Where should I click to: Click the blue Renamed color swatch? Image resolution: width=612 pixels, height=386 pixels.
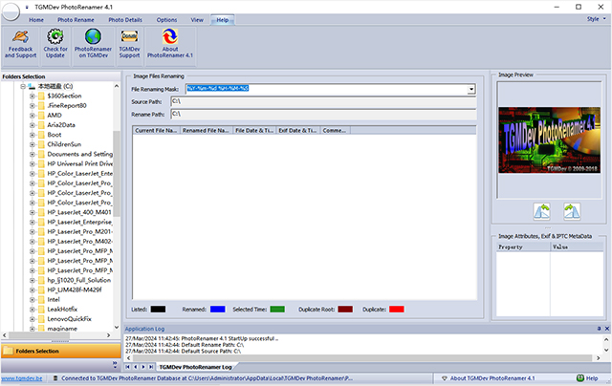click(x=217, y=310)
